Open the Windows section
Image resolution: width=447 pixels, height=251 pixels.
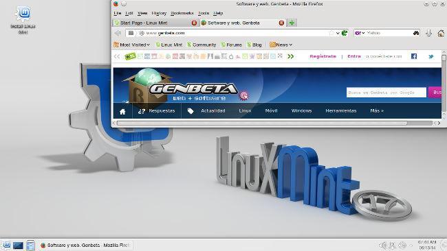point(301,111)
